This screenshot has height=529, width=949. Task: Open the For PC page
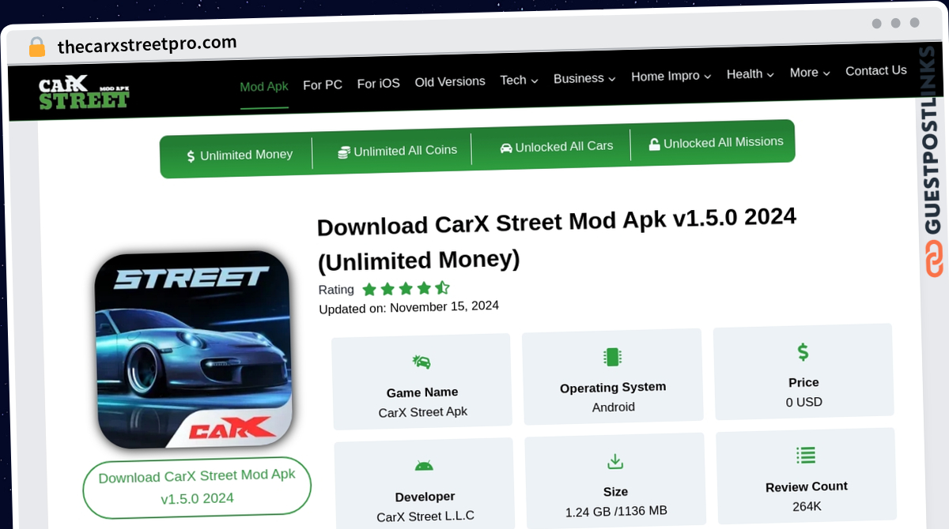(323, 84)
